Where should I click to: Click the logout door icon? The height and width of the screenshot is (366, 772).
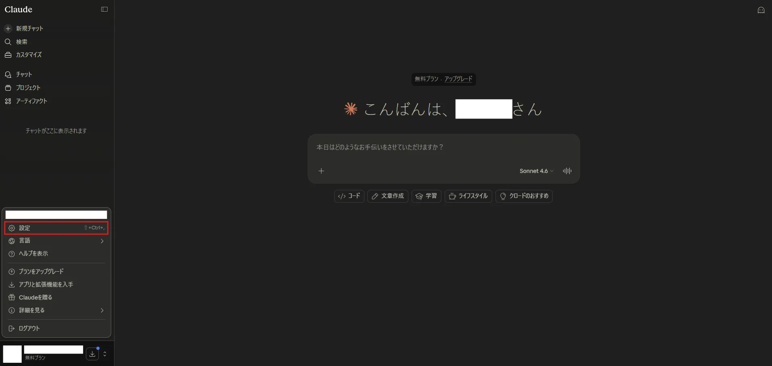(x=12, y=329)
